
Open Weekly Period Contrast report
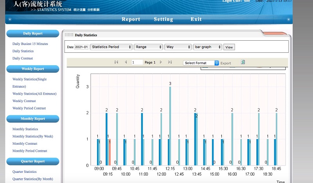pyautogui.click(x=29, y=108)
